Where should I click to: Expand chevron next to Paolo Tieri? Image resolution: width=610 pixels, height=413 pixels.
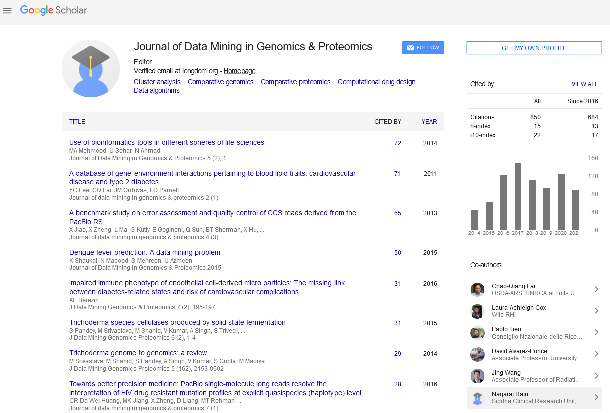click(x=596, y=332)
